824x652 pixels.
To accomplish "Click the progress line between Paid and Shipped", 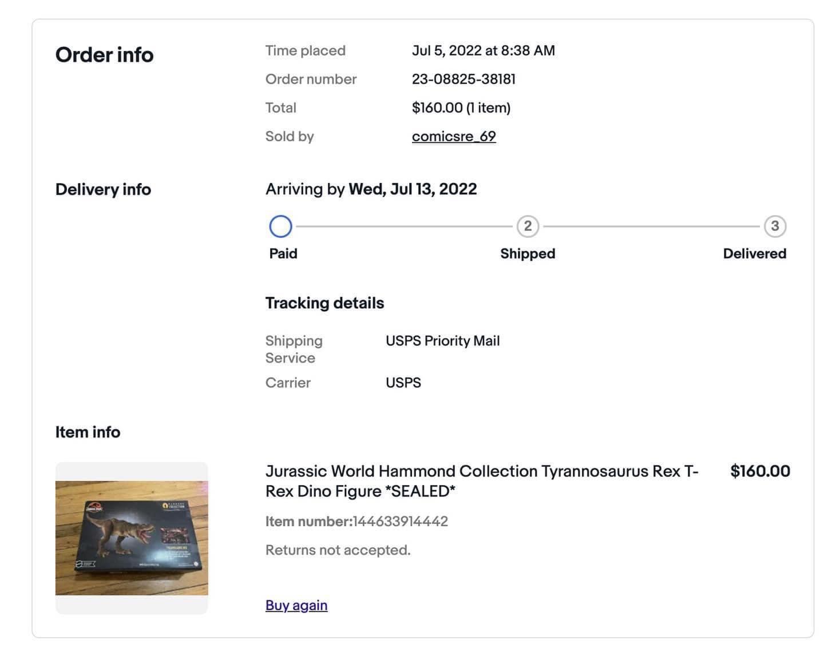I will click(x=404, y=226).
